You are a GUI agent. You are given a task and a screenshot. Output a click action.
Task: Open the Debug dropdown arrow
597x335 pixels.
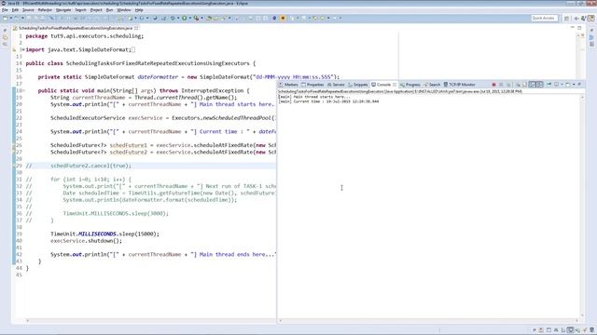pos(178,18)
